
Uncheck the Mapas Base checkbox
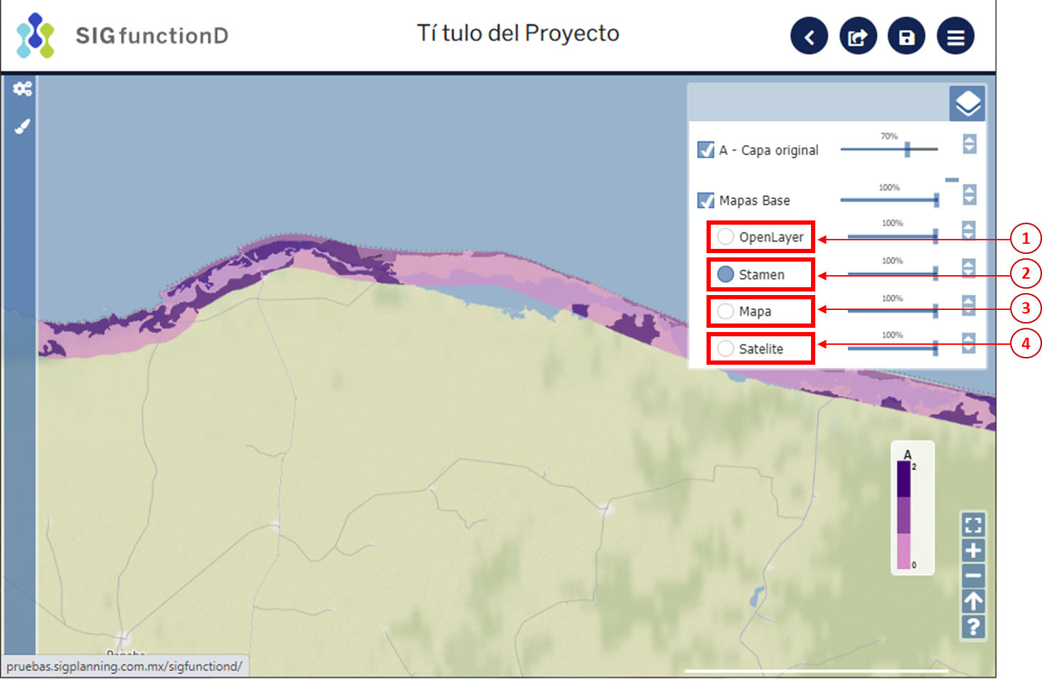706,201
